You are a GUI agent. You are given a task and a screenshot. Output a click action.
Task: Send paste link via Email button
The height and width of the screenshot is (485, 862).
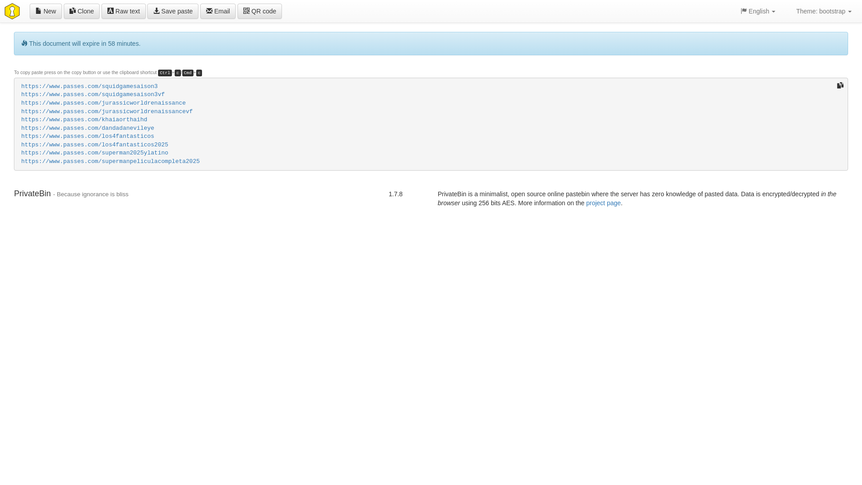coord(218,11)
